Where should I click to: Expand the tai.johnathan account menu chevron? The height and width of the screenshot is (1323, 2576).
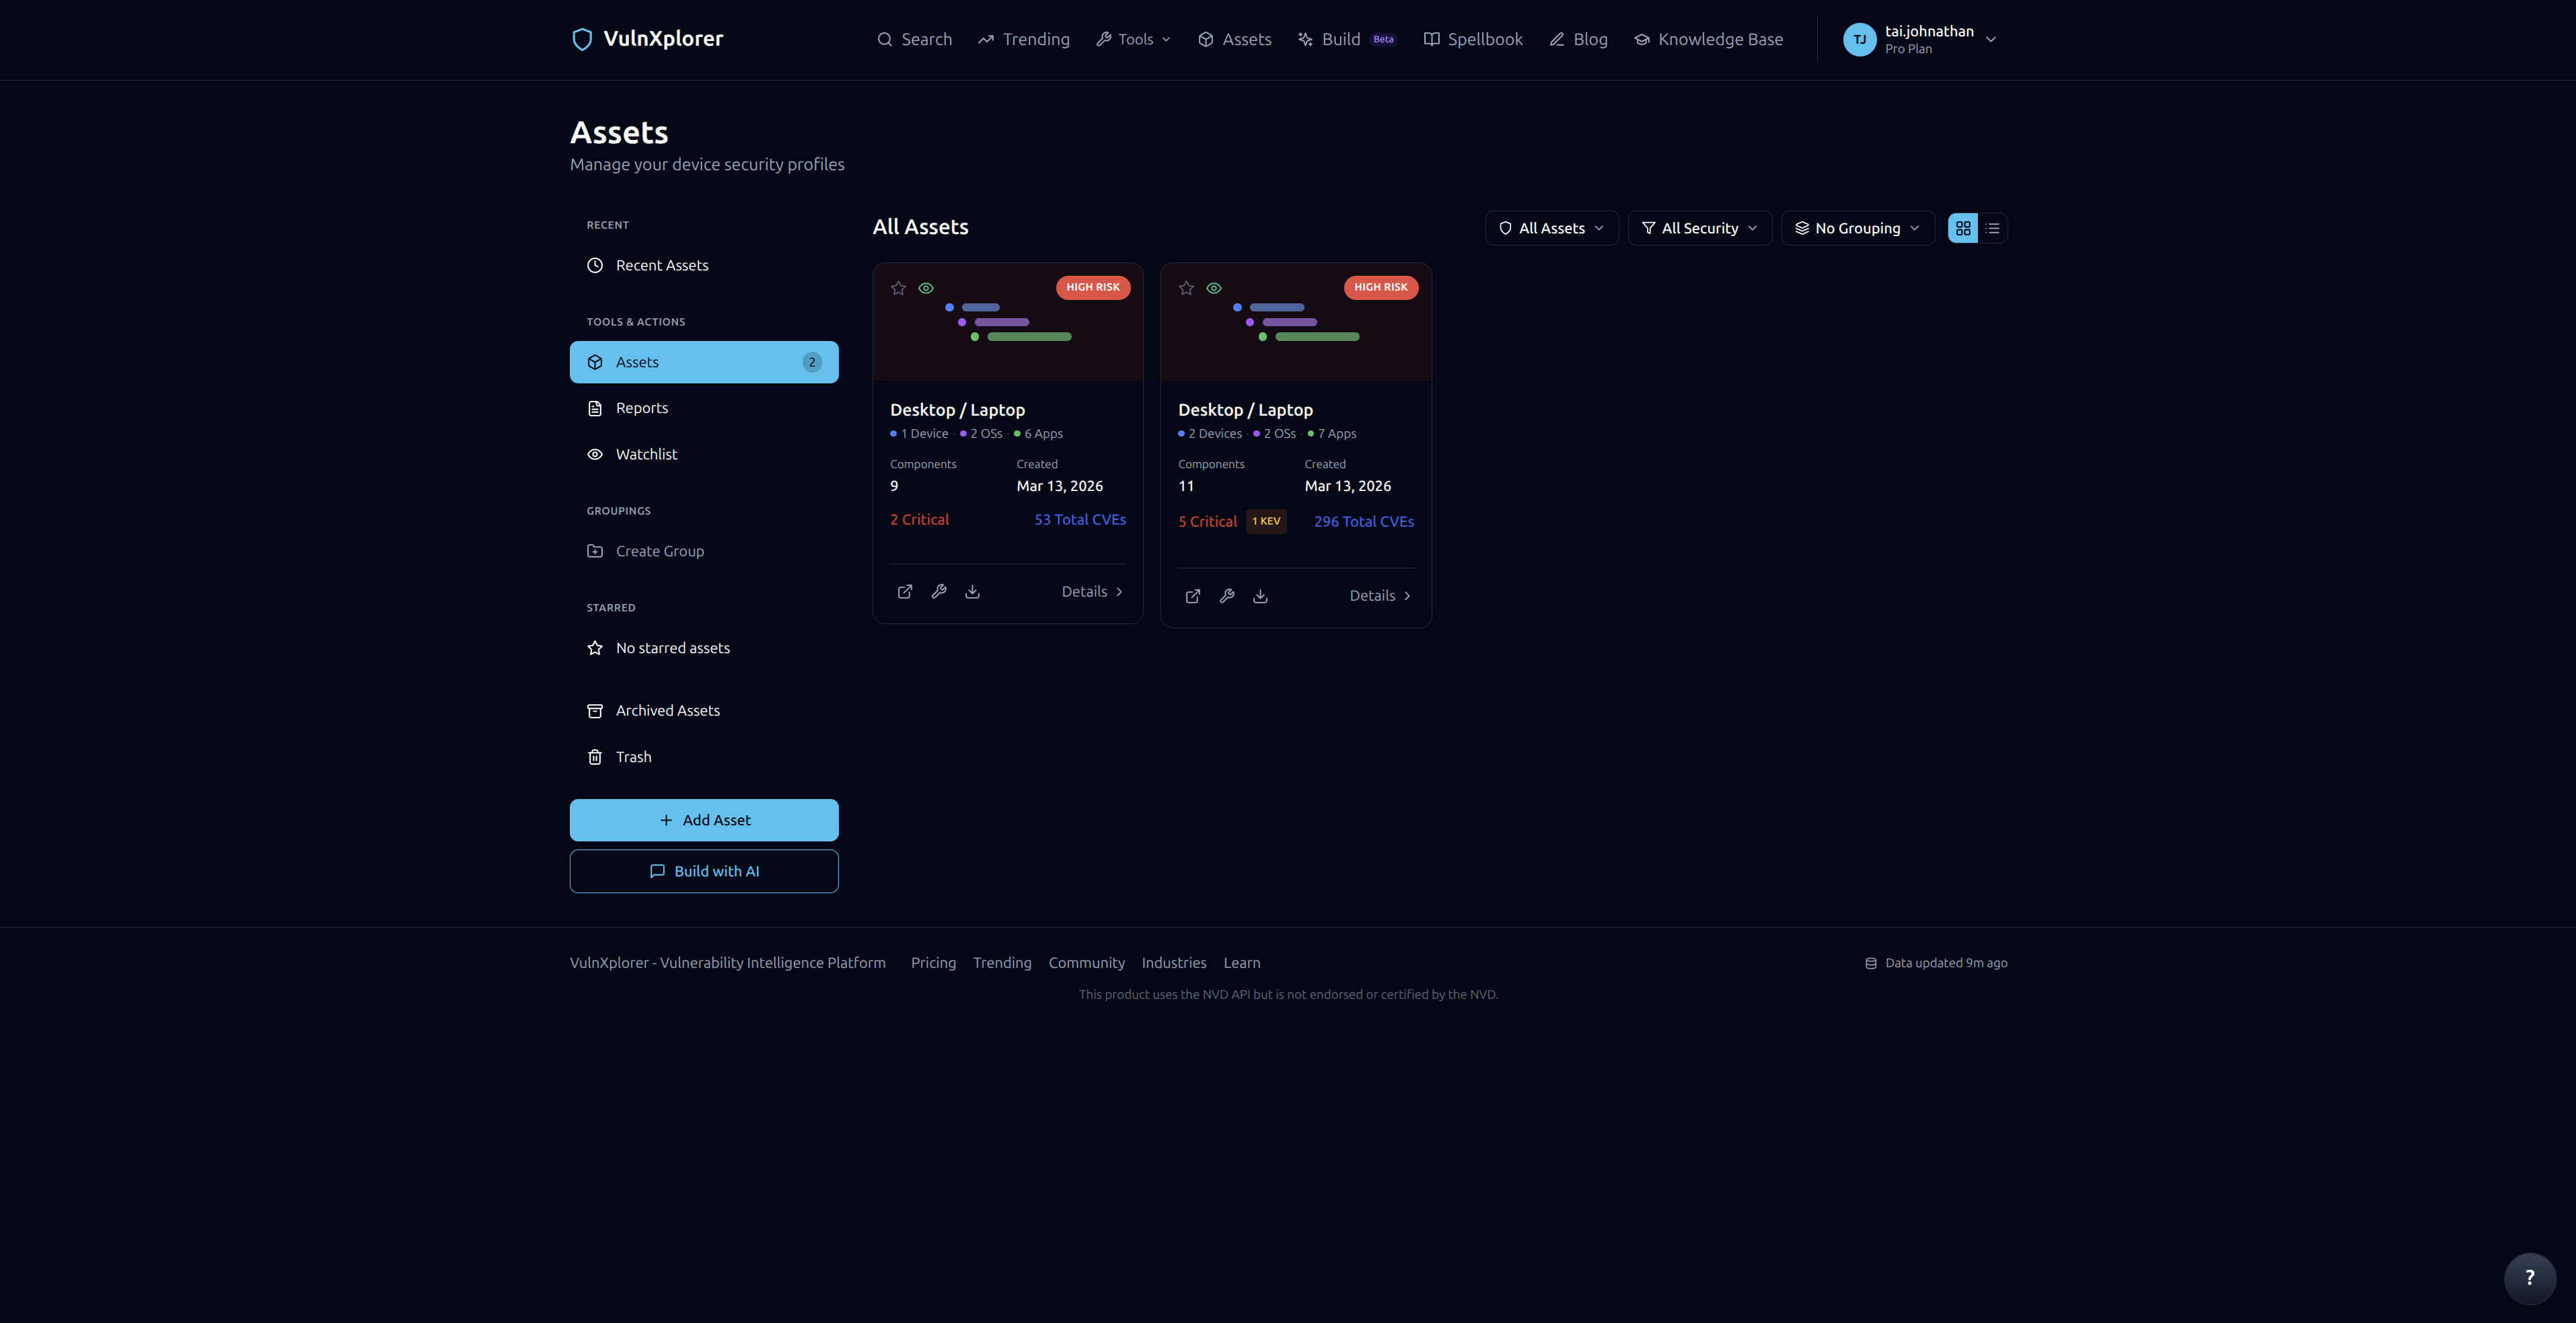coord(1991,40)
